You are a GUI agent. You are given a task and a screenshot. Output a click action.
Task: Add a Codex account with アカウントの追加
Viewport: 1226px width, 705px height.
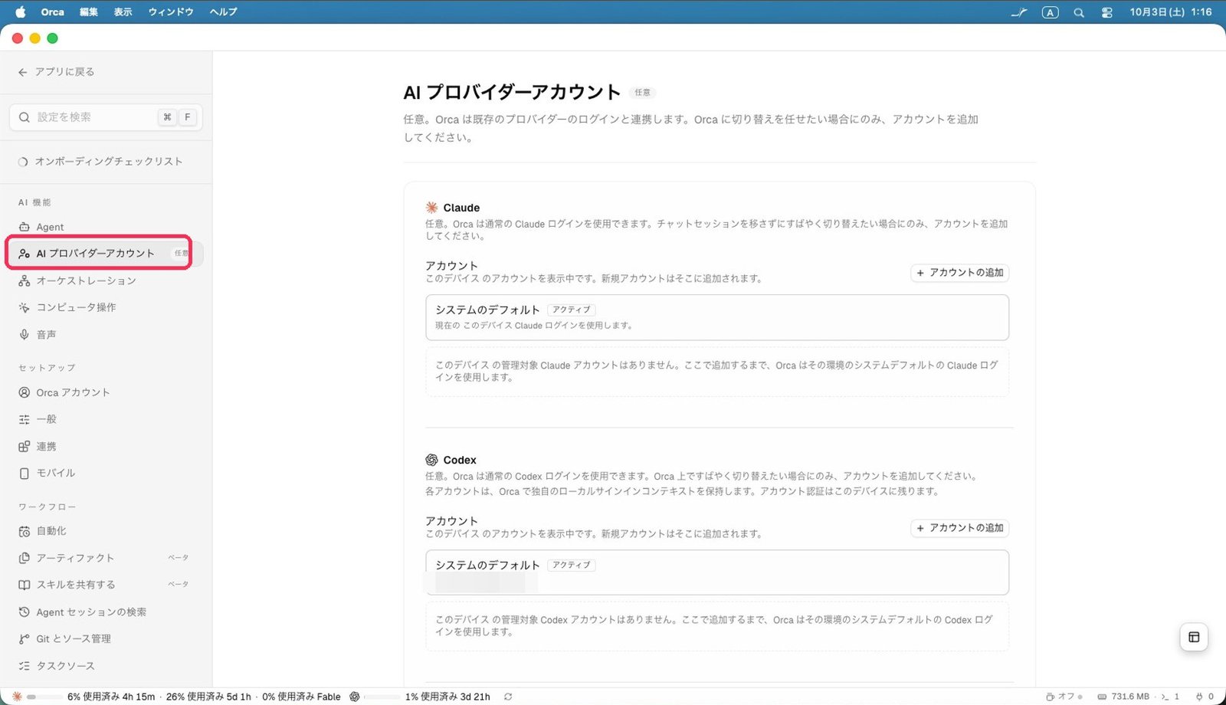tap(959, 528)
